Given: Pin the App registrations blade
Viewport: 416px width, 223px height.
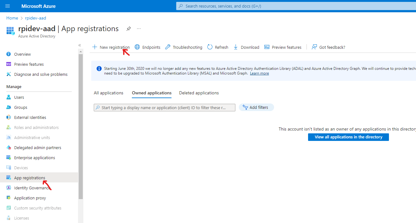Looking at the screenshot, I should click(x=128, y=29).
